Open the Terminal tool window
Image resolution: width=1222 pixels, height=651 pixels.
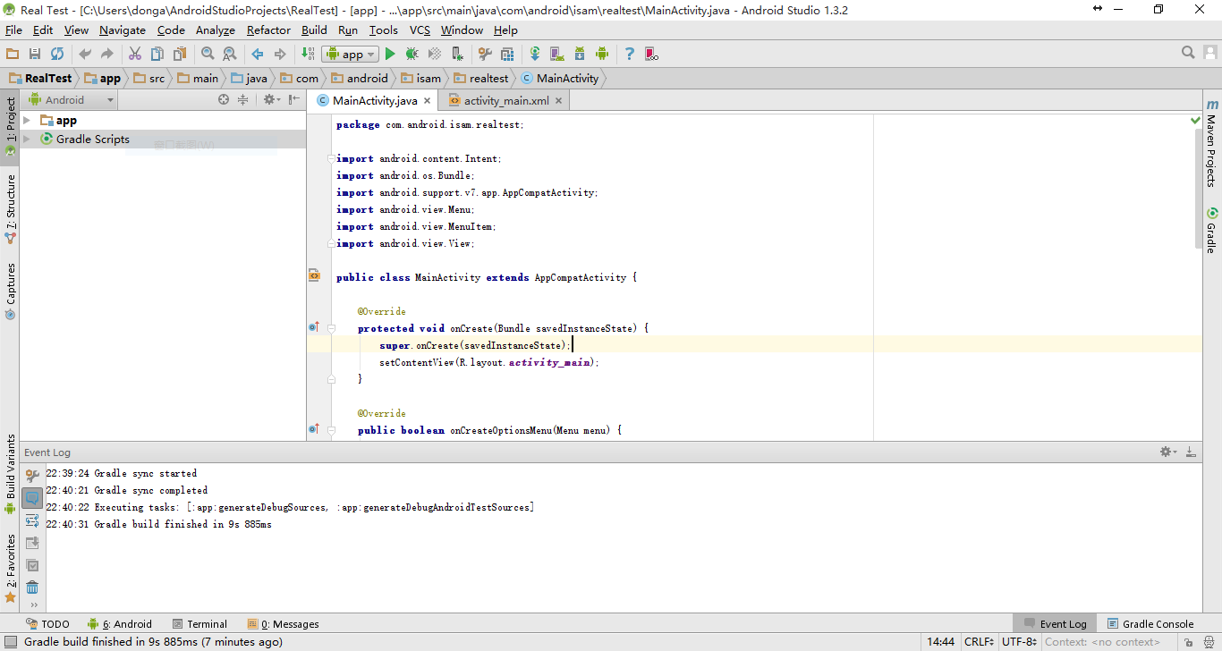tap(199, 624)
